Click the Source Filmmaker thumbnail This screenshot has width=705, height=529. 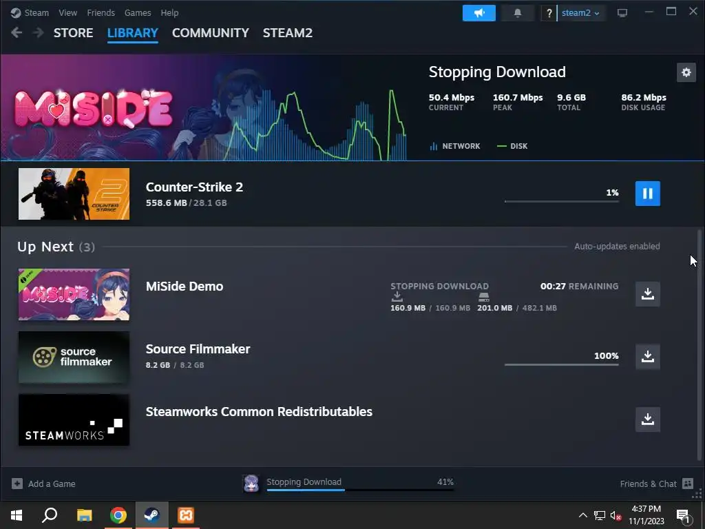pyautogui.click(x=74, y=357)
